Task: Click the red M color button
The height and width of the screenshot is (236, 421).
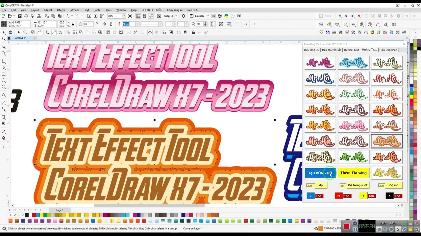Action: 338,196
